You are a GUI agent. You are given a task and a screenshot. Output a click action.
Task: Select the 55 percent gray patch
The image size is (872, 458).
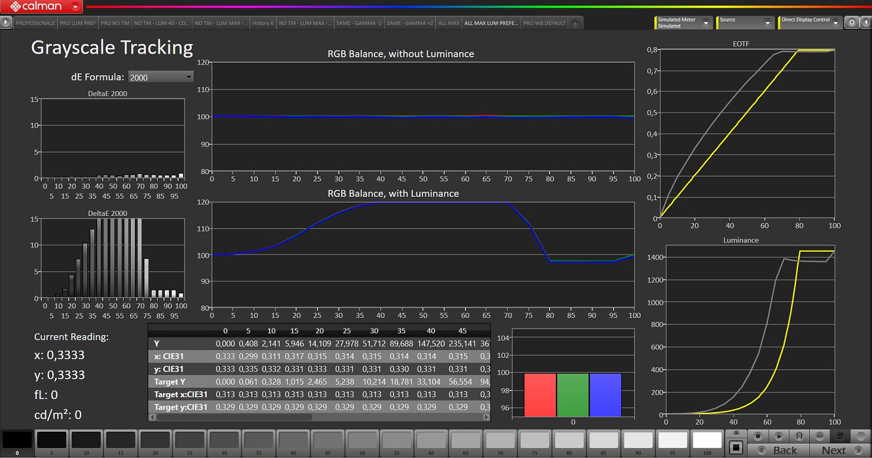click(x=396, y=442)
